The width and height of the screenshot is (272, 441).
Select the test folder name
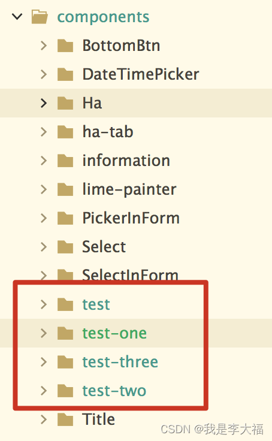pos(96,304)
